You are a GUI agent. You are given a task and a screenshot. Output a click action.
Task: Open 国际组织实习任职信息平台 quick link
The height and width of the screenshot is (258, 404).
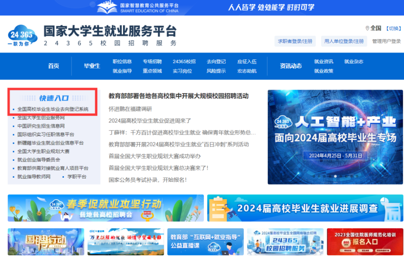point(46,134)
